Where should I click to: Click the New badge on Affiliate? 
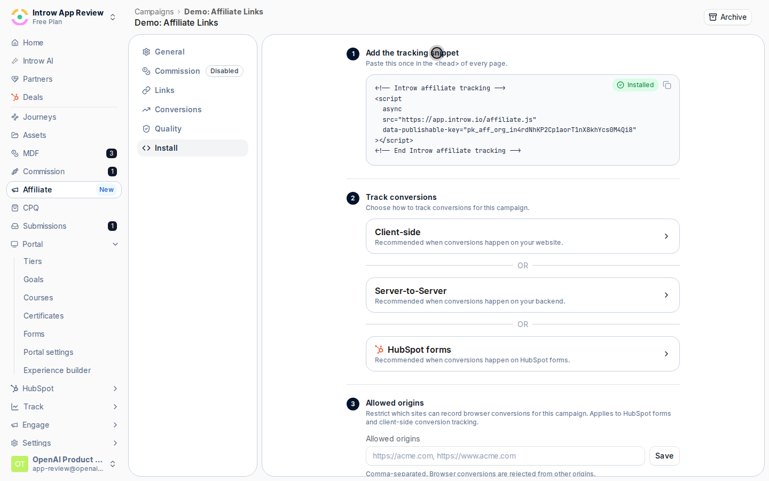[x=106, y=190]
